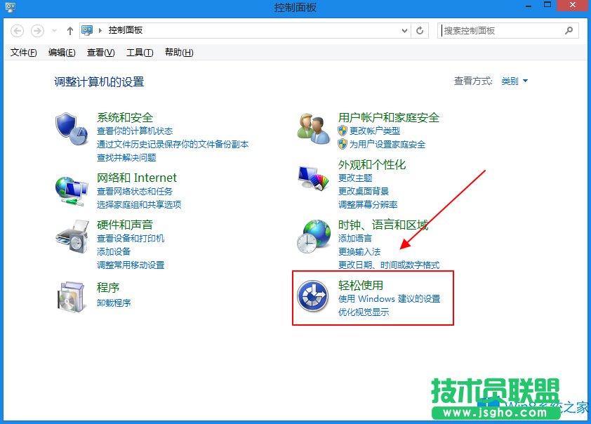Image resolution: width=591 pixels, height=424 pixels.
Task: Expand the address bar history dropdown
Action: 404,30
